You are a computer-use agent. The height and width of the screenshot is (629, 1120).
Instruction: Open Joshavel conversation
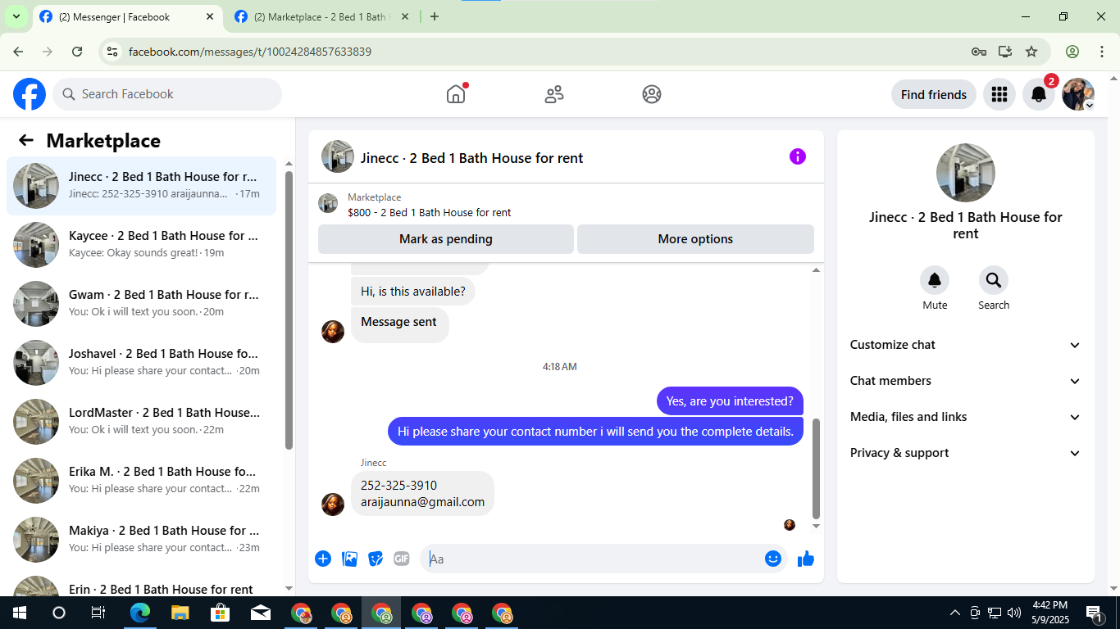click(142, 362)
